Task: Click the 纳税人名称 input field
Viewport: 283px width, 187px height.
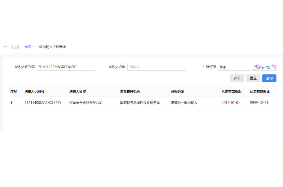Action: 156,67
